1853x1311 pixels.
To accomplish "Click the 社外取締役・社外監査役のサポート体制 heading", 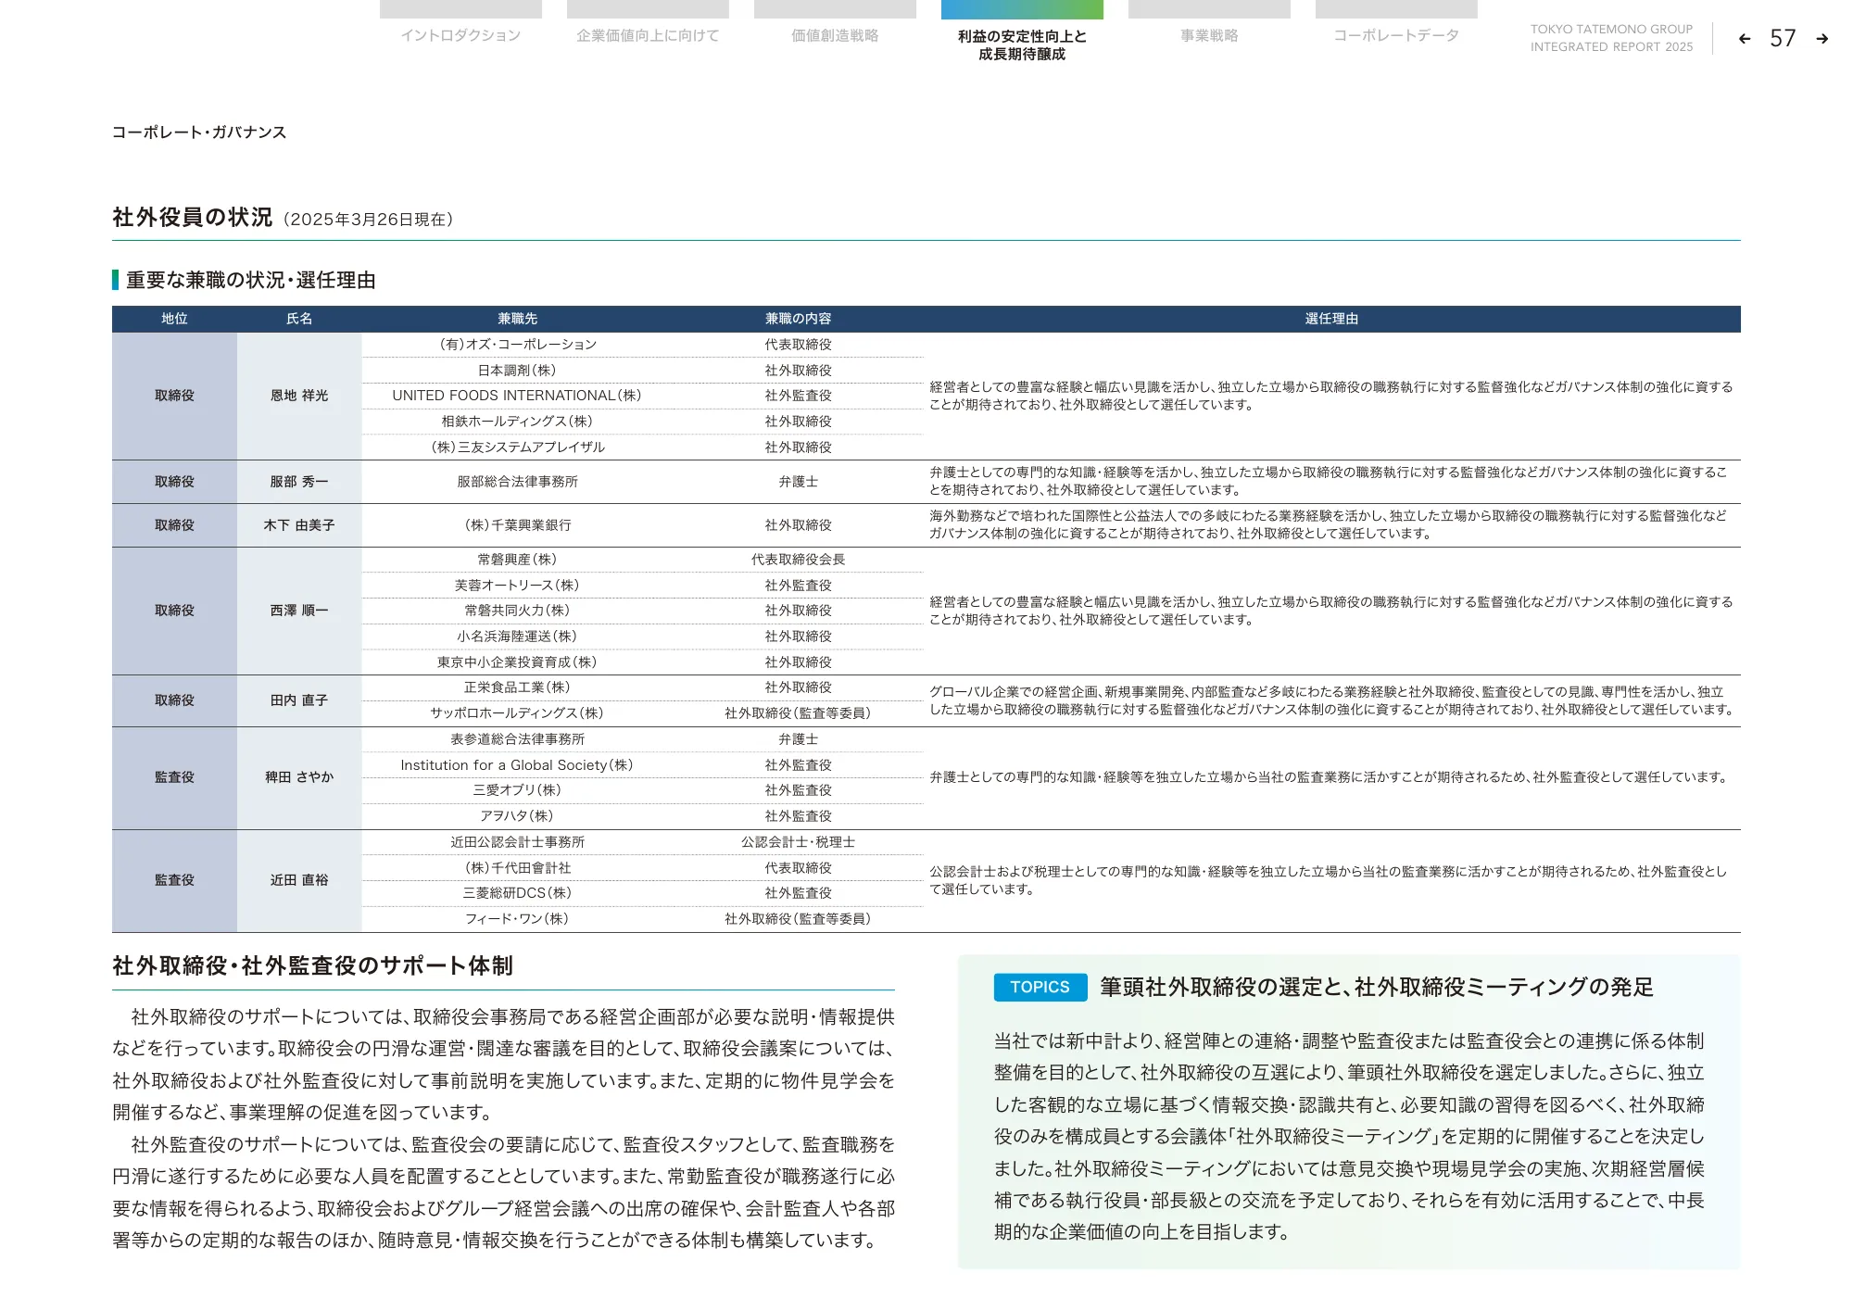I will click(x=312, y=966).
